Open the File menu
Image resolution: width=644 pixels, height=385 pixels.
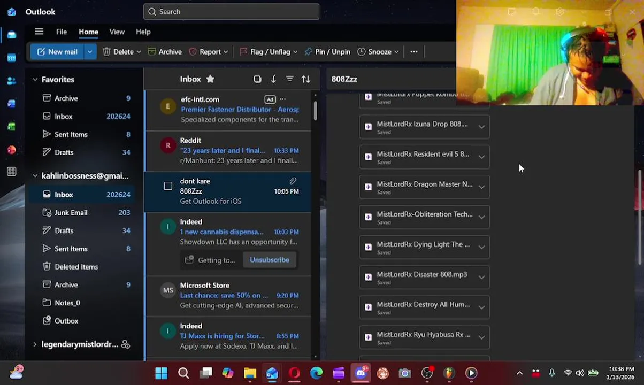point(62,32)
